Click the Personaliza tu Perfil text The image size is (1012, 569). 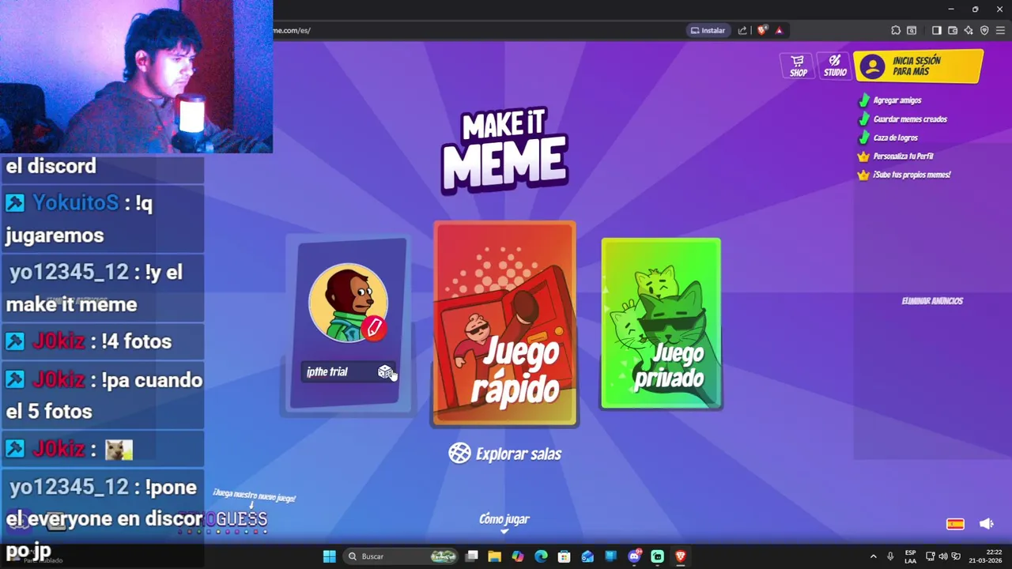point(904,156)
